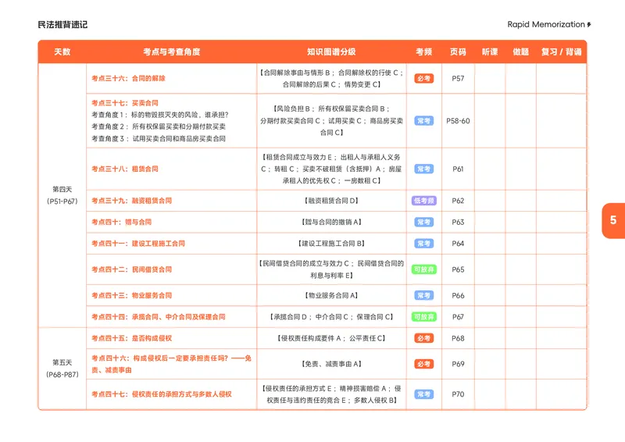625x442 pixels.
Task: Click page number P62
Action: coord(458,201)
